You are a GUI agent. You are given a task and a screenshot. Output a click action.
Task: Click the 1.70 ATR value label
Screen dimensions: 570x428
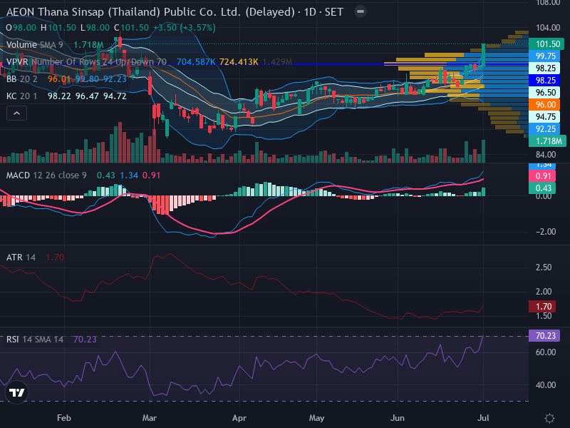[x=542, y=307]
